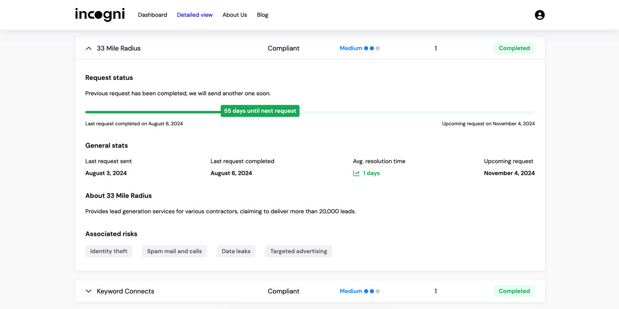
Task: Click the request count 1 for 33 Mile Radius
Action: 436,48
